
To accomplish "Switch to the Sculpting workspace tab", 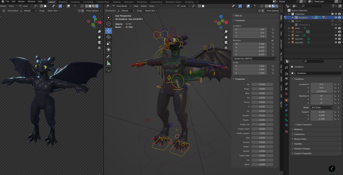I will coord(75,2).
